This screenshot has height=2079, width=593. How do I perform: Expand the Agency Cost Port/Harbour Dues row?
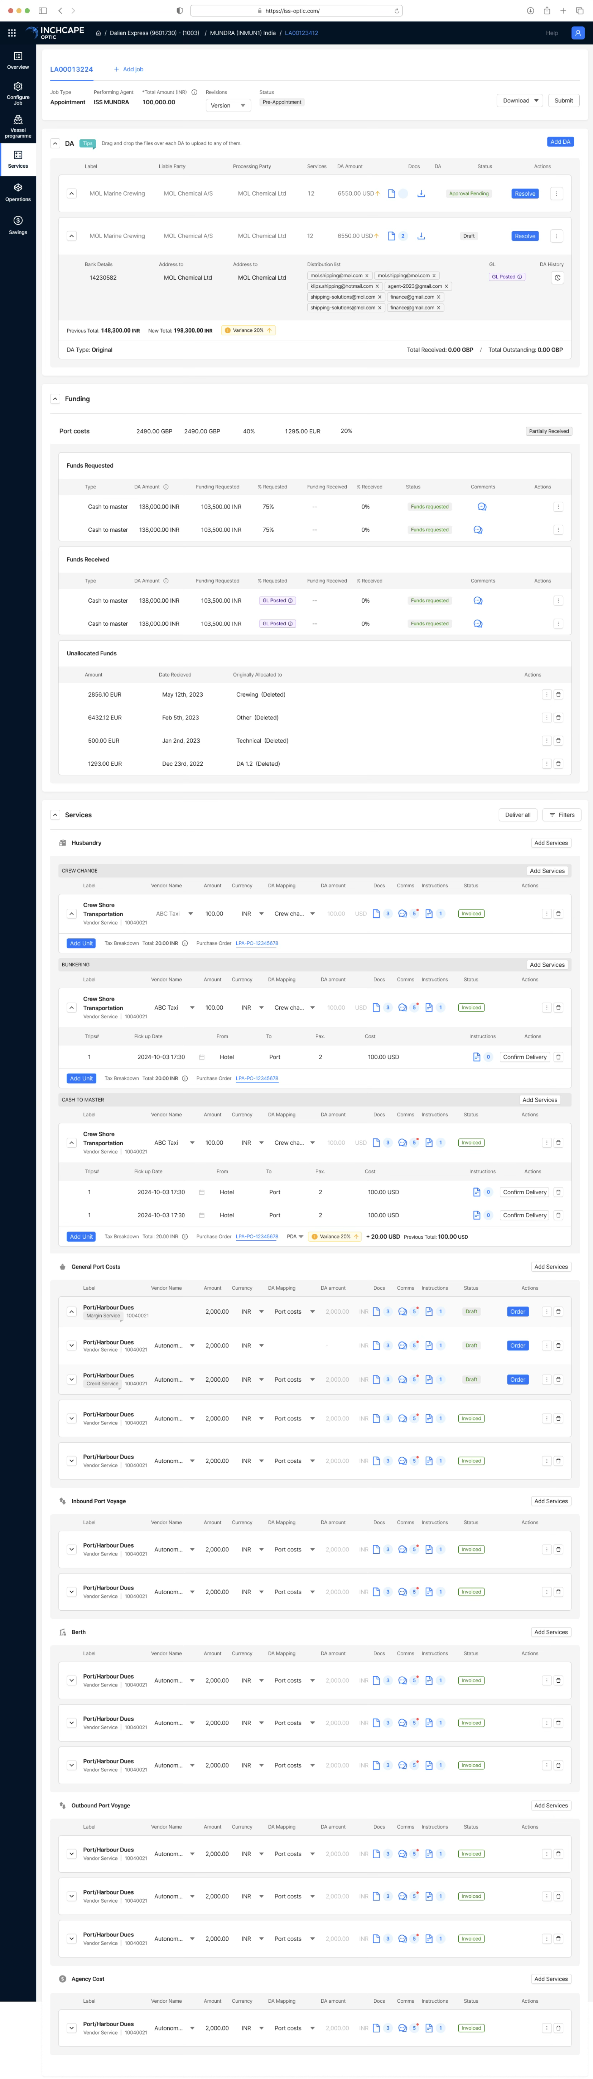point(72,2028)
